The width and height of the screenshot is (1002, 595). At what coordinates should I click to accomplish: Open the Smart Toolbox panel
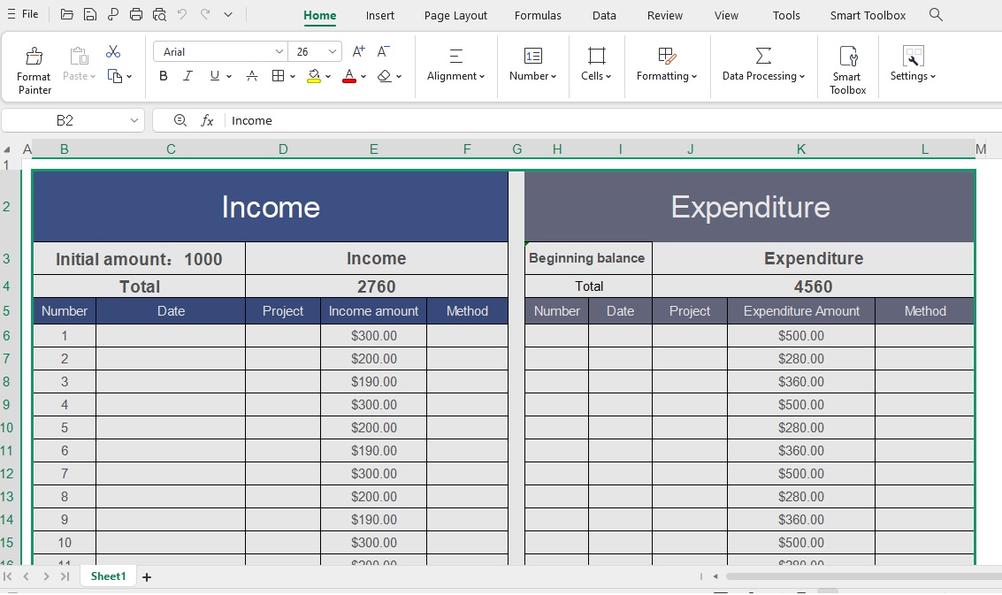(x=846, y=66)
